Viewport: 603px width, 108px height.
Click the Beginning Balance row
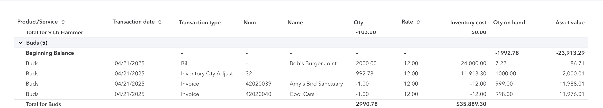click(301, 53)
